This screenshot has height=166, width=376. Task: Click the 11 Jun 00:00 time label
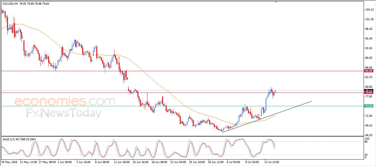pos(122,162)
